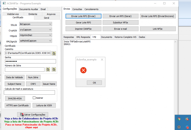Click the Senha password field
The width and height of the screenshot is (191, 130).
[31, 61]
